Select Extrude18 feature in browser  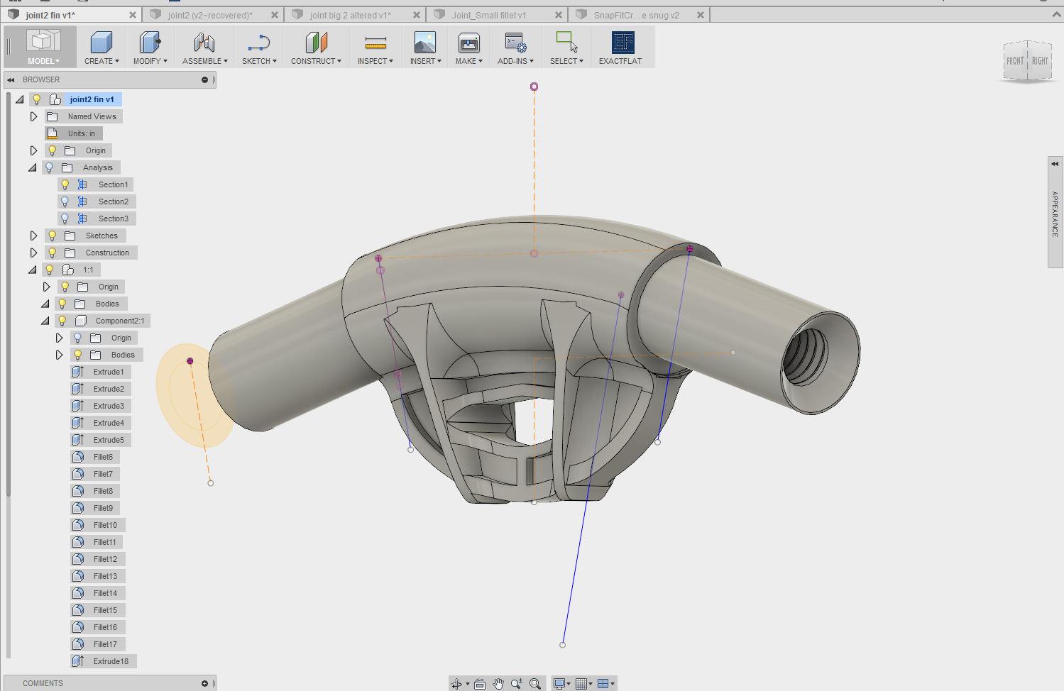point(111,661)
